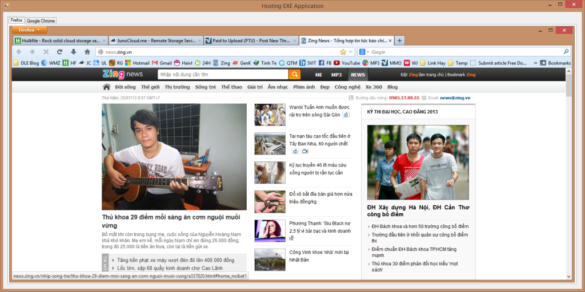This screenshot has height=292, width=585.
Task: Click the Phương Thanh article thumbnail
Action: point(270,230)
